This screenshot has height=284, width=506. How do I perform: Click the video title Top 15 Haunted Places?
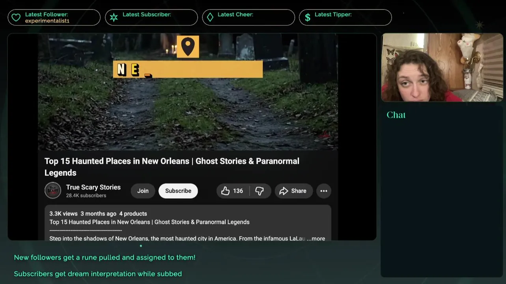[172, 167]
